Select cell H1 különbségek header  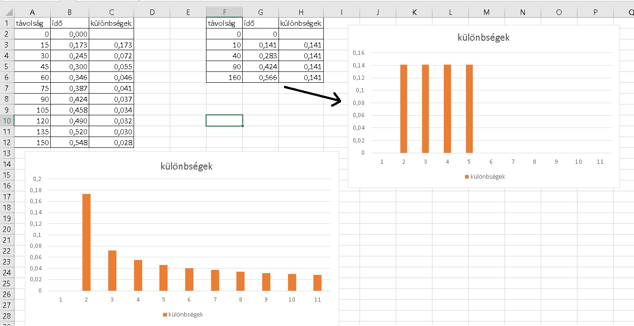(301, 23)
